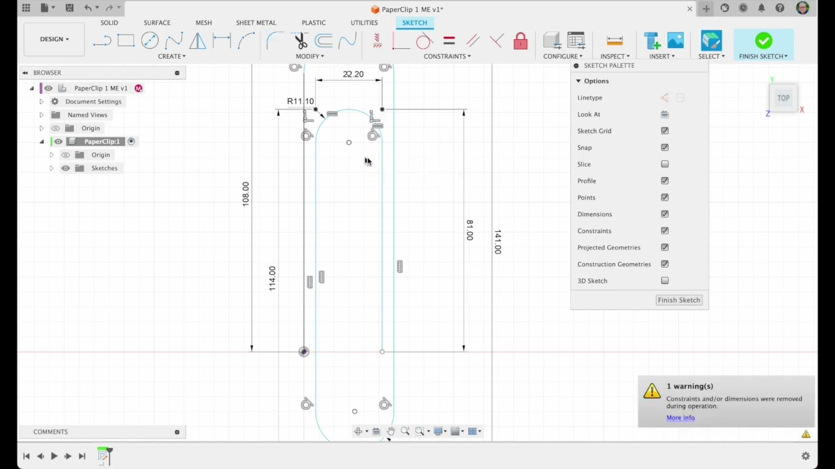835x469 pixels.
Task: Select the Mirror sketch tool
Action: [x=198, y=42]
